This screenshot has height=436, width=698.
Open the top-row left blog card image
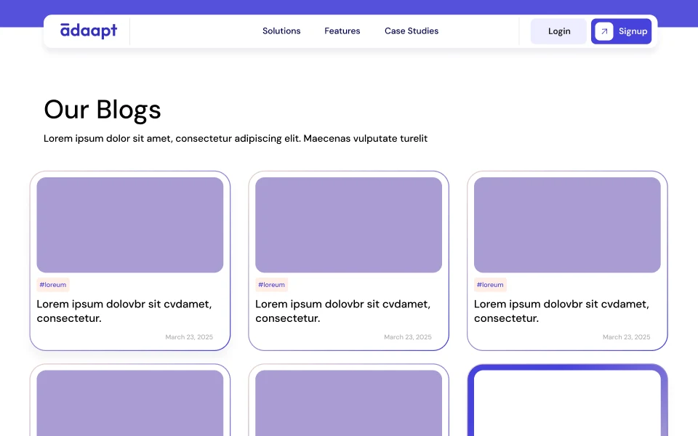point(130,225)
